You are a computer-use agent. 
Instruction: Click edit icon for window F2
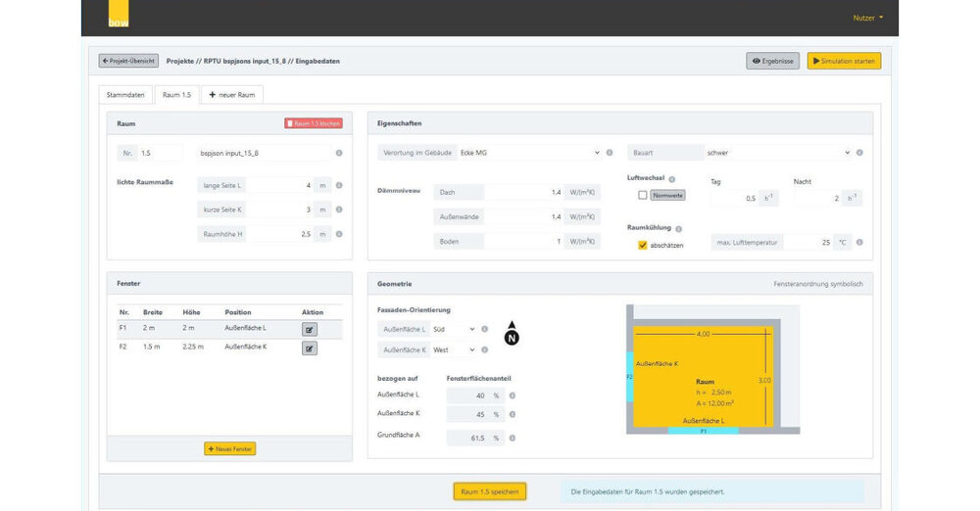pos(310,348)
